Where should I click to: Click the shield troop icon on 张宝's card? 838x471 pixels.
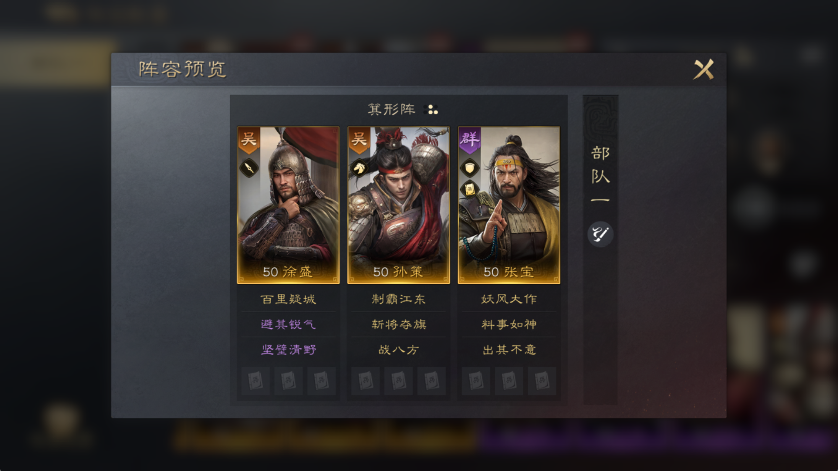469,168
